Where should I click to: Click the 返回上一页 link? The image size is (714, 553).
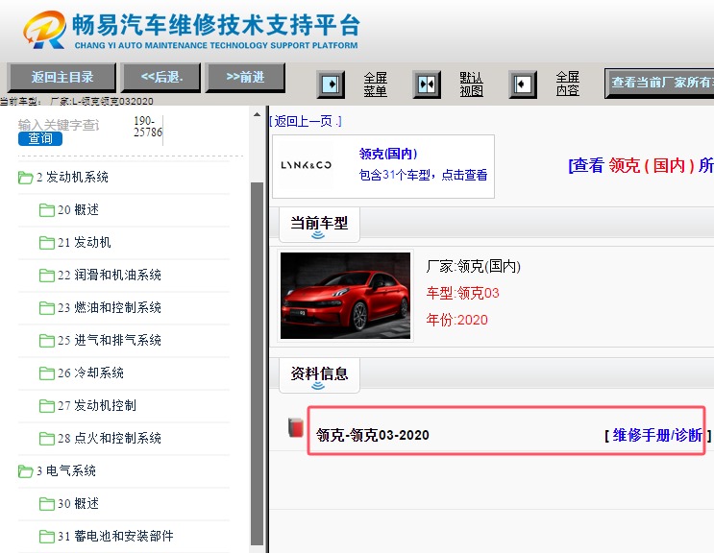pos(305,121)
